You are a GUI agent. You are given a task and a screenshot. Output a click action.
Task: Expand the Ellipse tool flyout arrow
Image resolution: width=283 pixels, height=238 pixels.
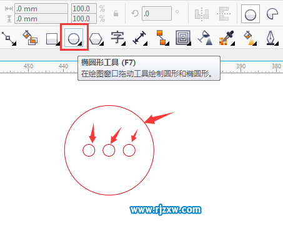[x=81, y=43]
